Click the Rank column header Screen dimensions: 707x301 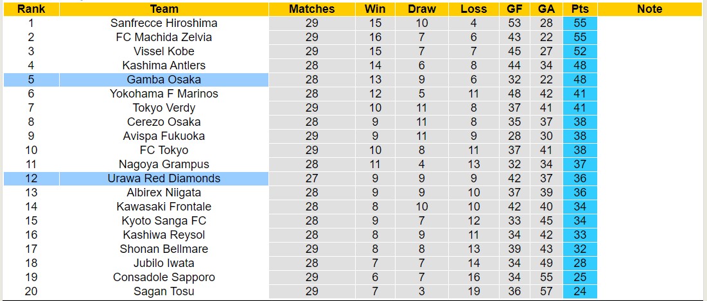click(x=31, y=9)
